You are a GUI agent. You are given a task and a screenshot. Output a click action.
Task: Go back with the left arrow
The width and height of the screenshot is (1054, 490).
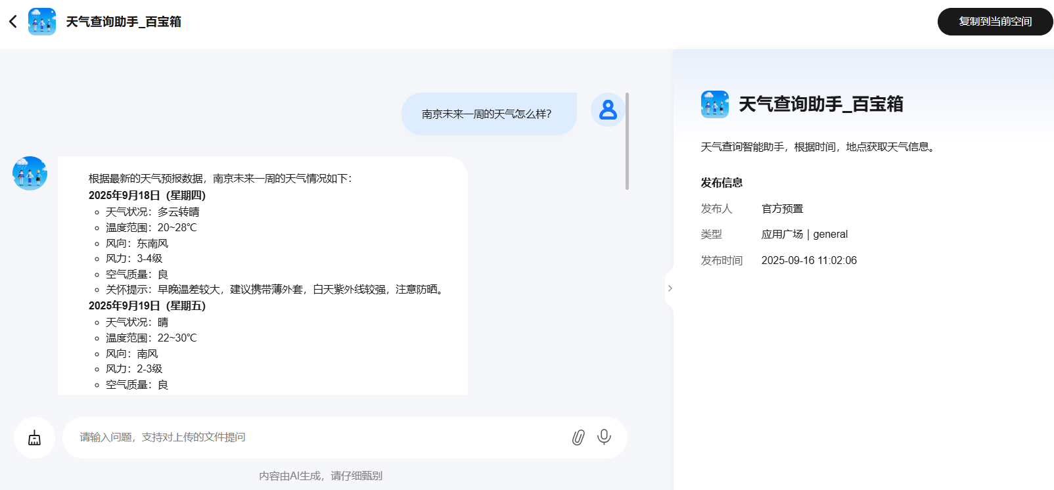point(13,22)
